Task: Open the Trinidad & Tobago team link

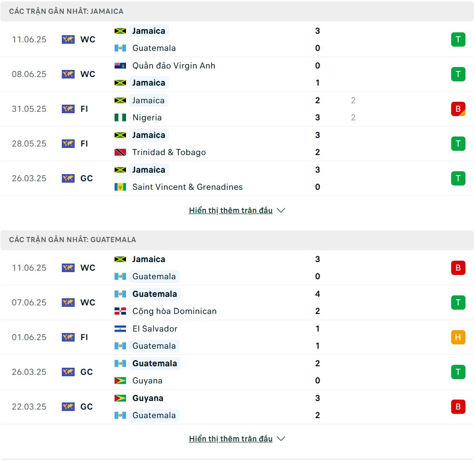Action: click(x=169, y=152)
